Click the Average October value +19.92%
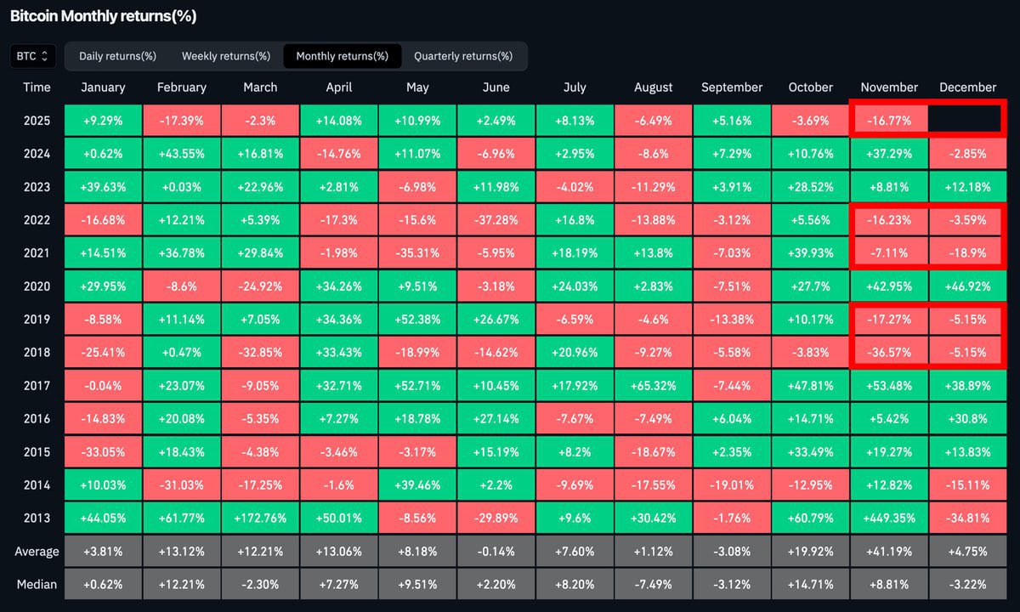The height and width of the screenshot is (612, 1020). tap(811, 551)
